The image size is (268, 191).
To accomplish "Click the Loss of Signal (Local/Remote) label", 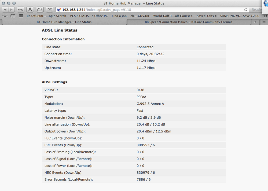I will point(68,159).
